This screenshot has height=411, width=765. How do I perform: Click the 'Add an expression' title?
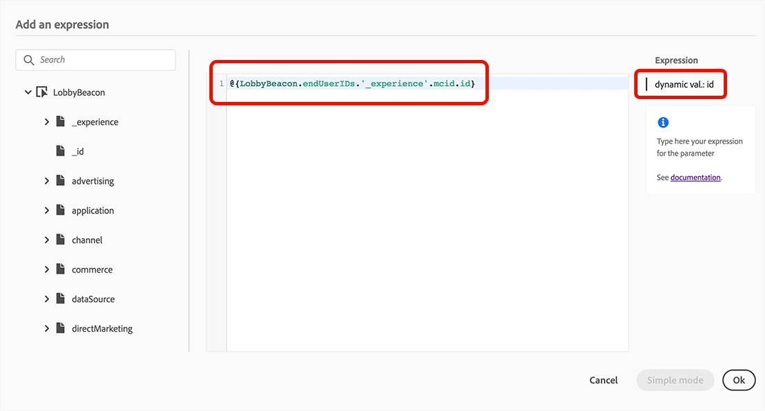pyautogui.click(x=62, y=24)
